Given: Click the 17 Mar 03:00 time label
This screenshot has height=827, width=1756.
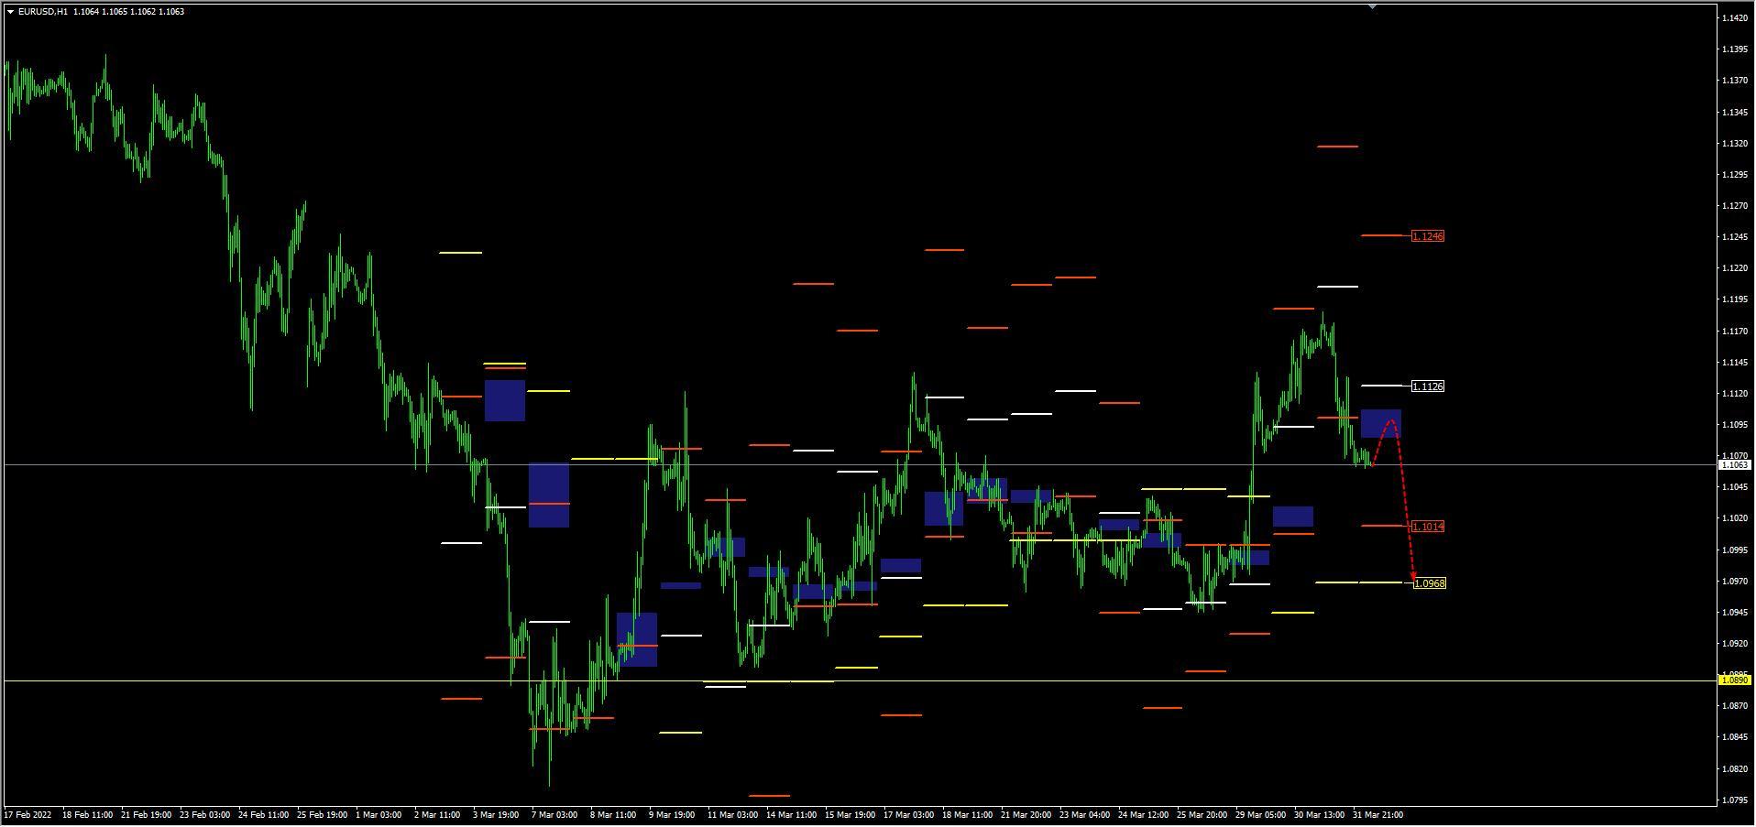Looking at the screenshot, I should point(909,815).
